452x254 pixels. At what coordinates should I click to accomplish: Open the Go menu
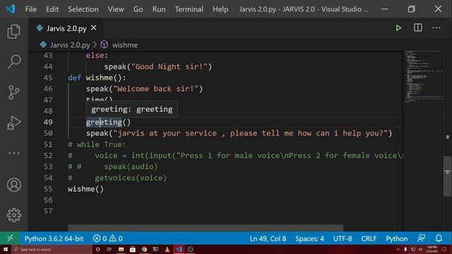click(x=138, y=9)
